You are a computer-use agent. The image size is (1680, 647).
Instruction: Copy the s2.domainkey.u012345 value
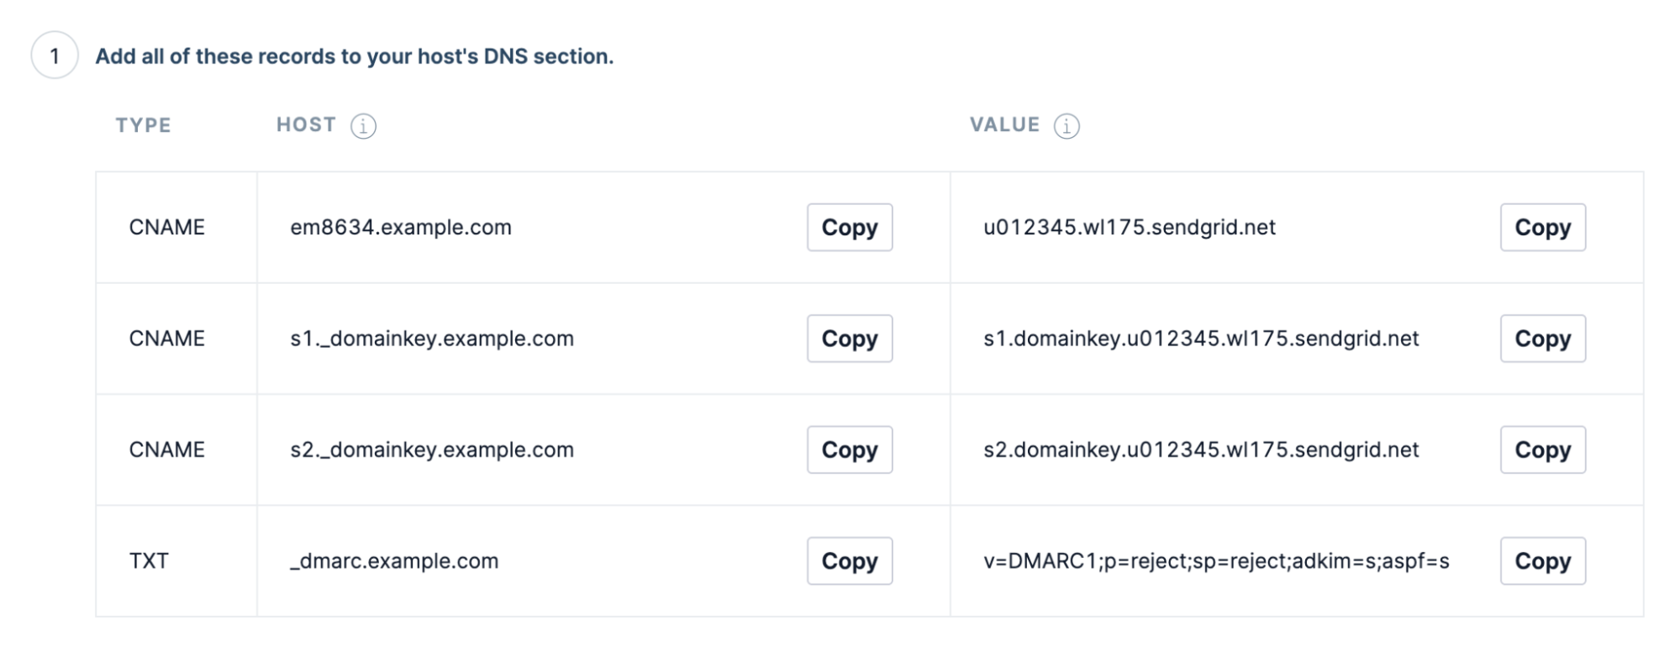[x=1542, y=450]
